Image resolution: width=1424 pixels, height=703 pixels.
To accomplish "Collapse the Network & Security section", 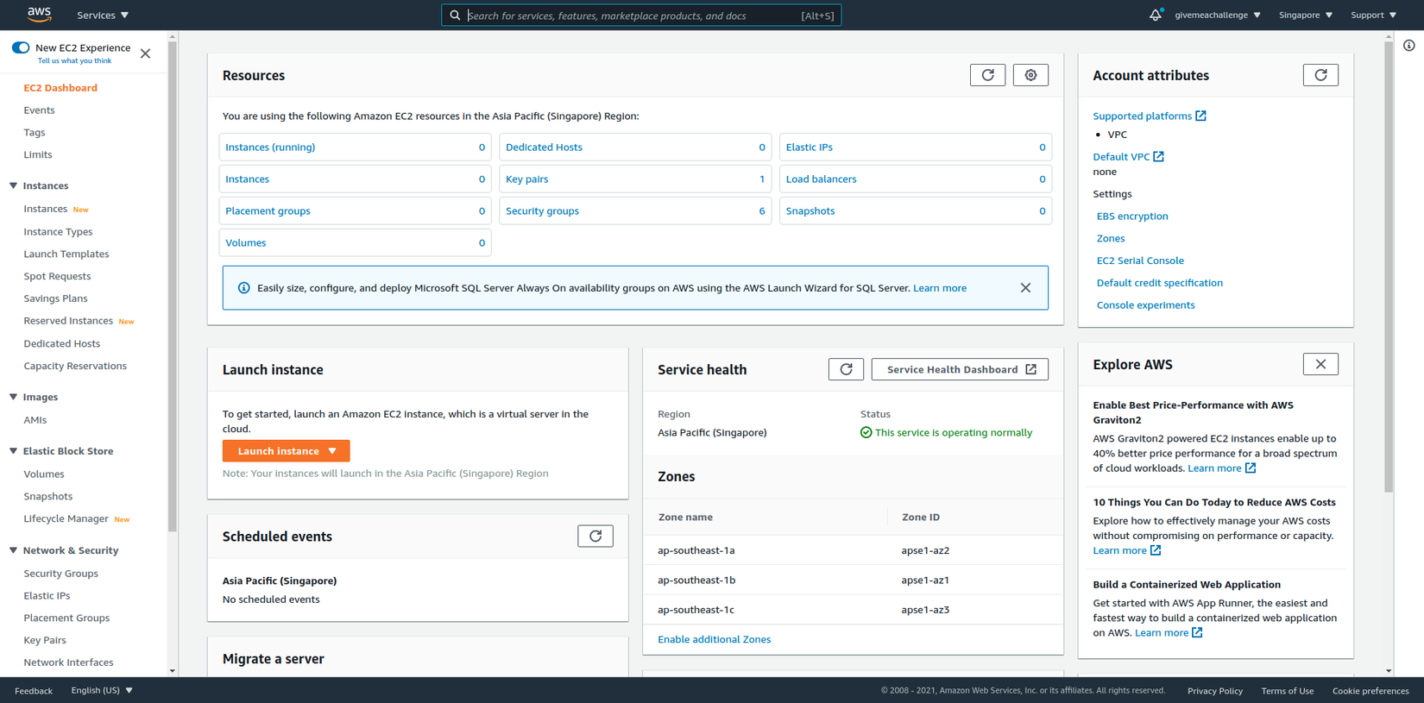I will [13, 550].
